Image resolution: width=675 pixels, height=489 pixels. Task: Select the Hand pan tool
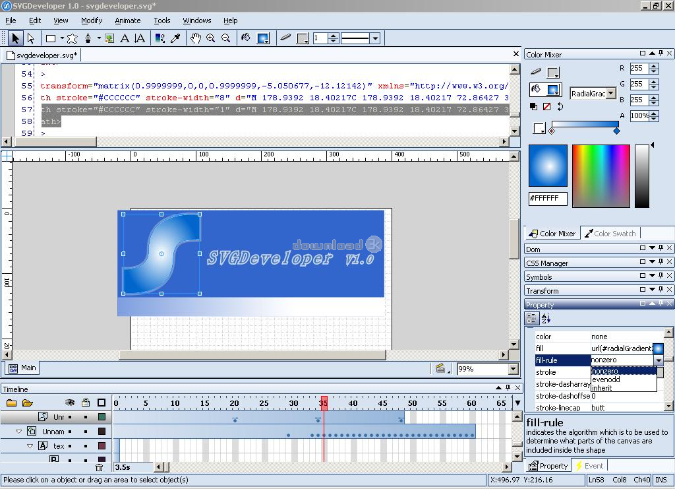196,38
